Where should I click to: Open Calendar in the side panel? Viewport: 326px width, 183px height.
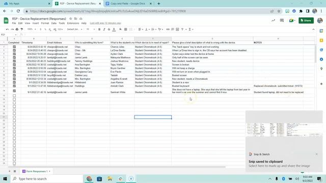tap(321, 31)
